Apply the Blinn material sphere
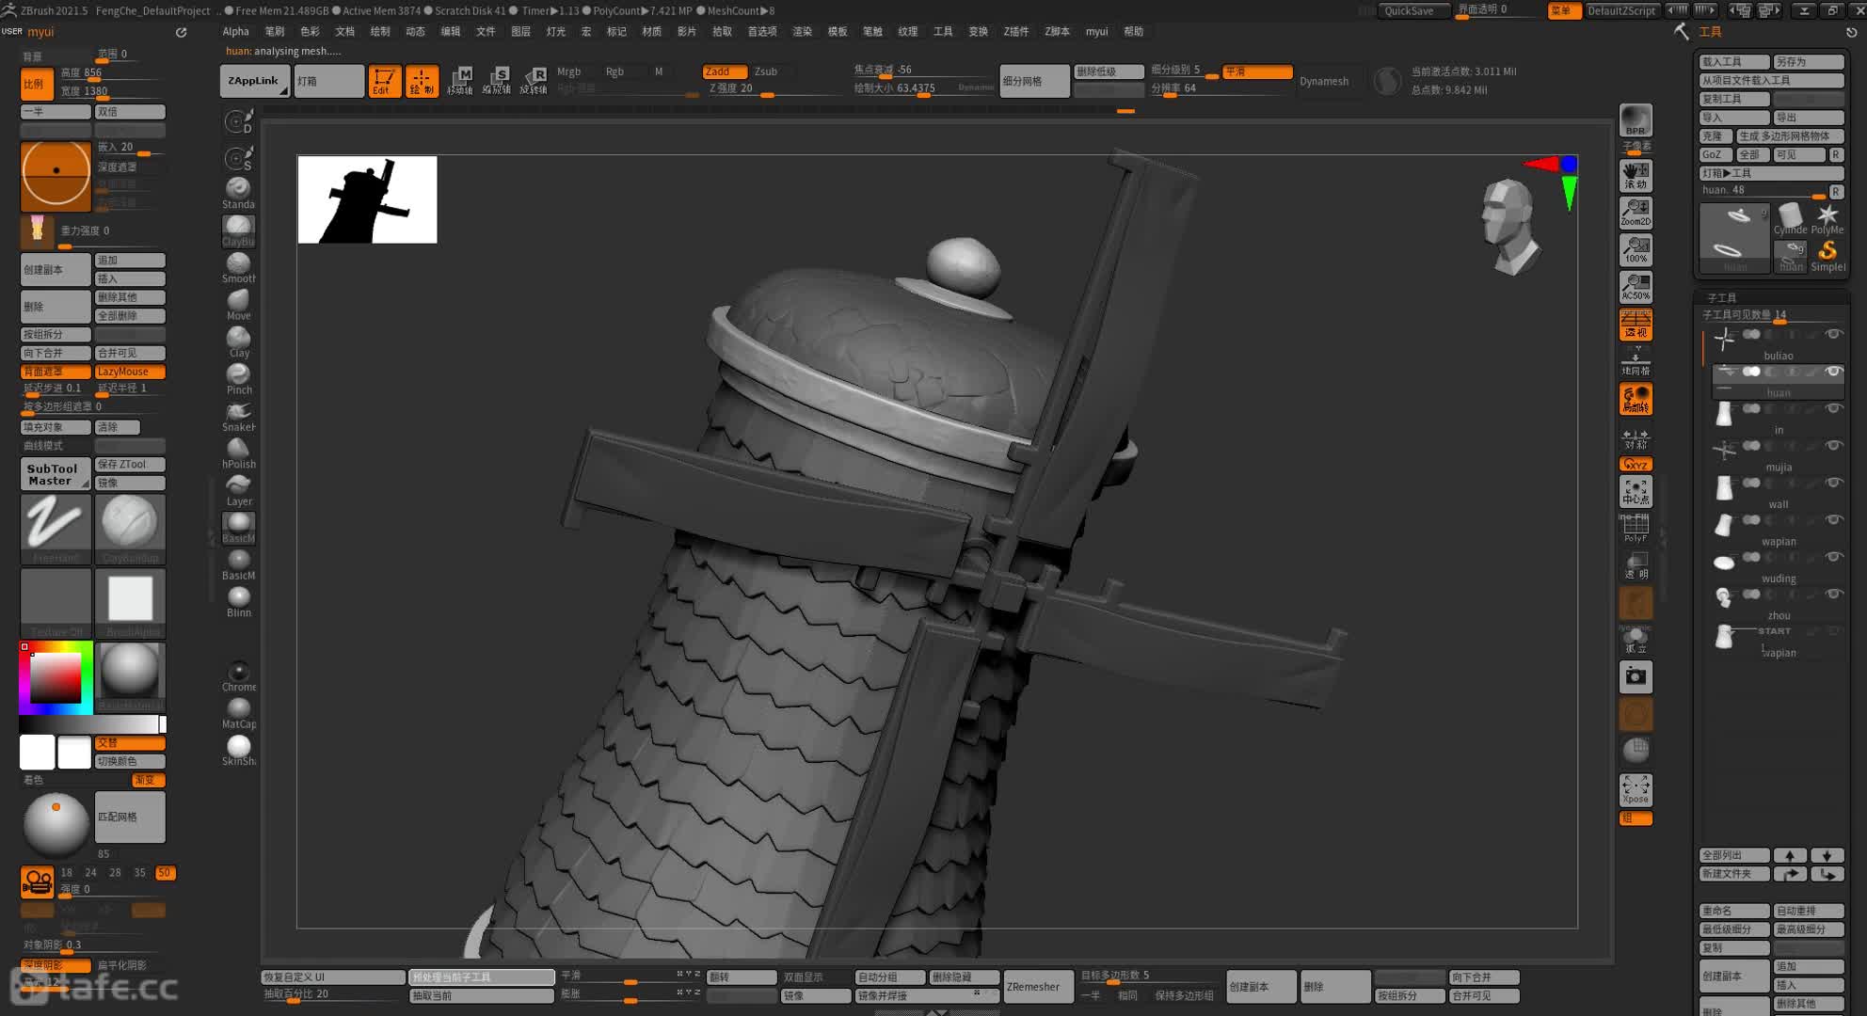The height and width of the screenshot is (1016, 1867). (x=238, y=601)
